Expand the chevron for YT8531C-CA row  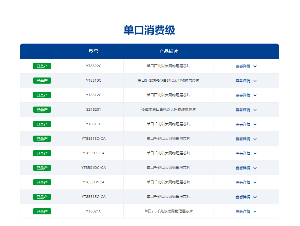click(x=255, y=153)
